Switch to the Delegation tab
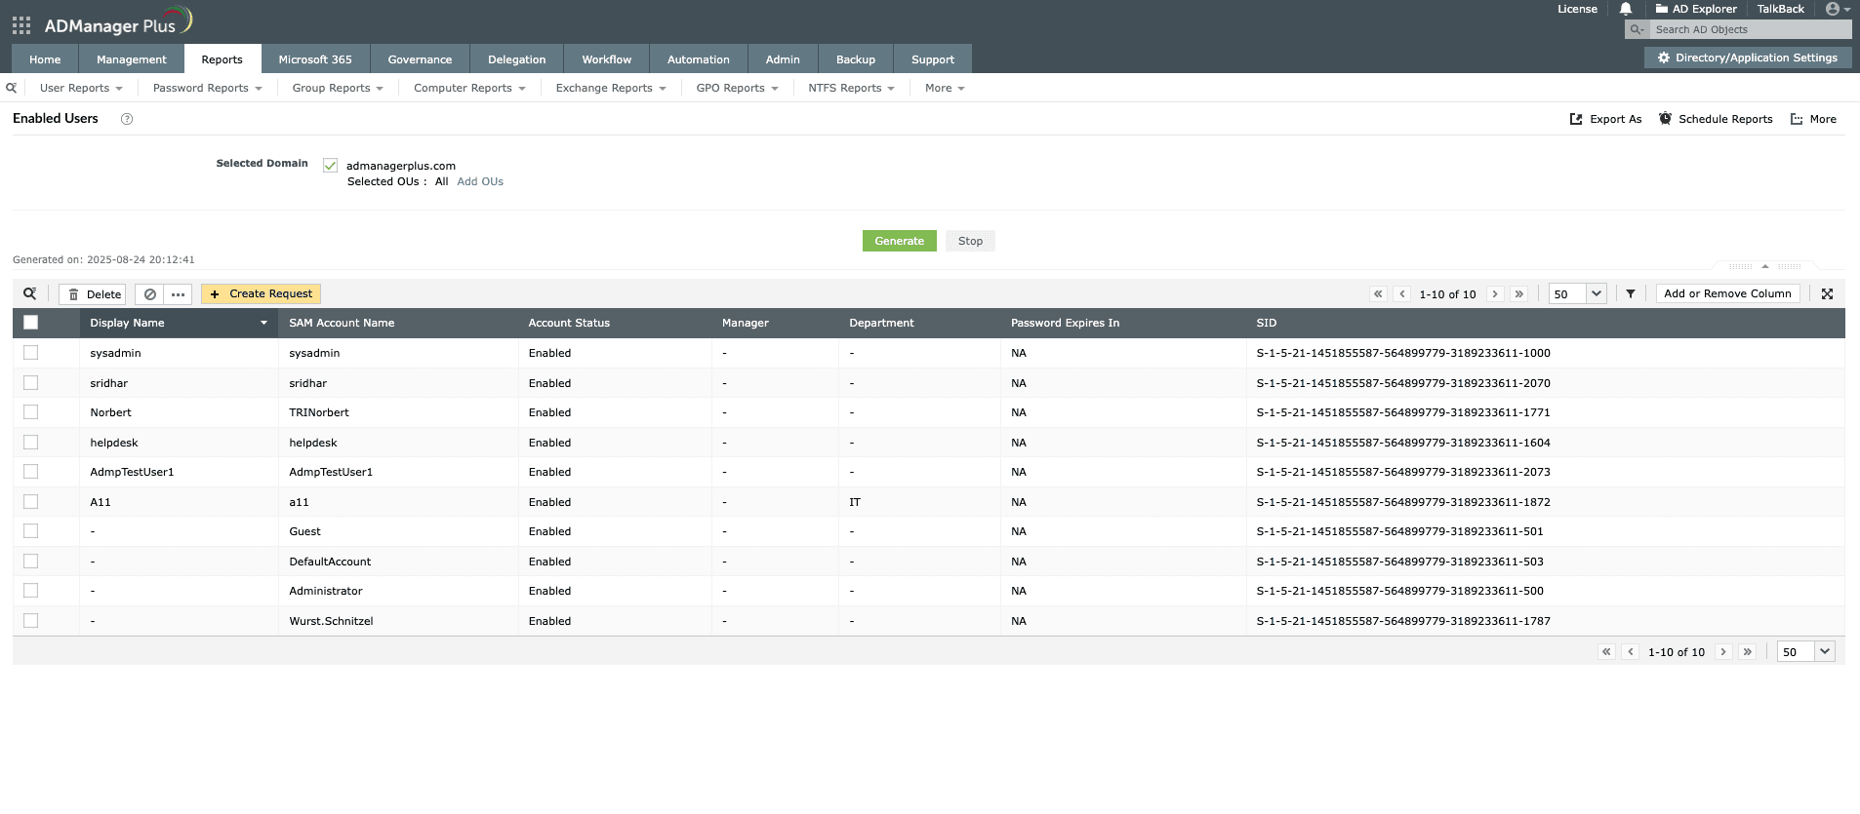The width and height of the screenshot is (1860, 814). coord(517,58)
